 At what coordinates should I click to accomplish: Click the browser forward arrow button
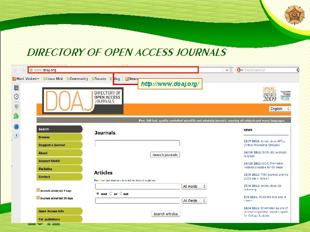[x=23, y=70]
